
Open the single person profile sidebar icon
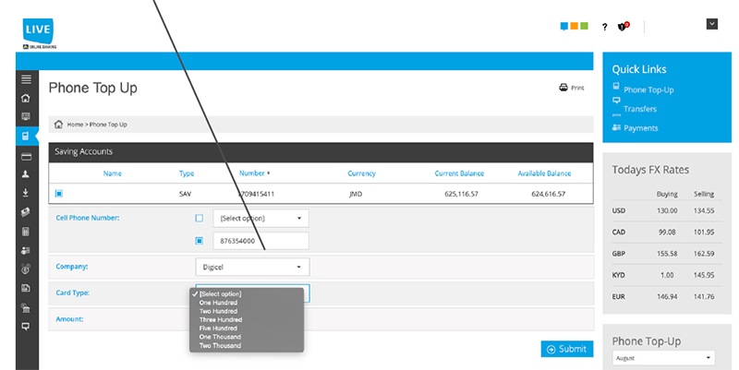coord(26,174)
